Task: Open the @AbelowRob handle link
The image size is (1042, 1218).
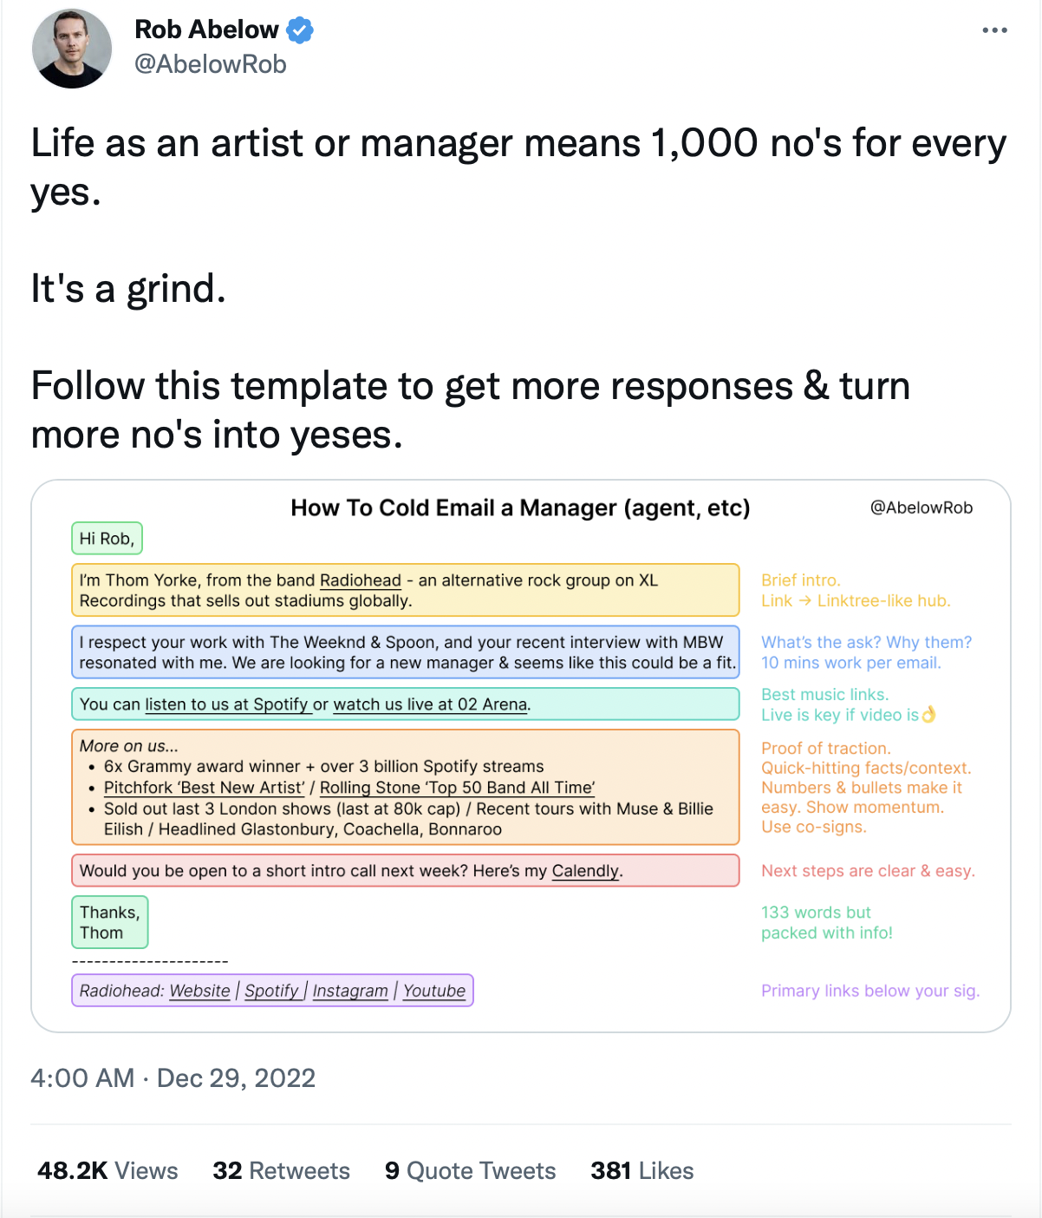Action: pyautogui.click(x=211, y=64)
